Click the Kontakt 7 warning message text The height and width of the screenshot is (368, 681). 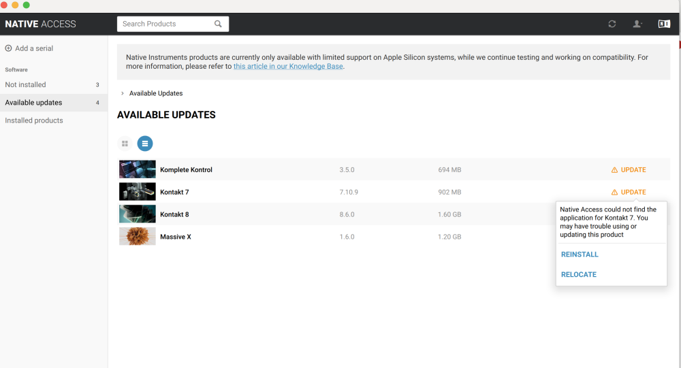[x=608, y=222]
